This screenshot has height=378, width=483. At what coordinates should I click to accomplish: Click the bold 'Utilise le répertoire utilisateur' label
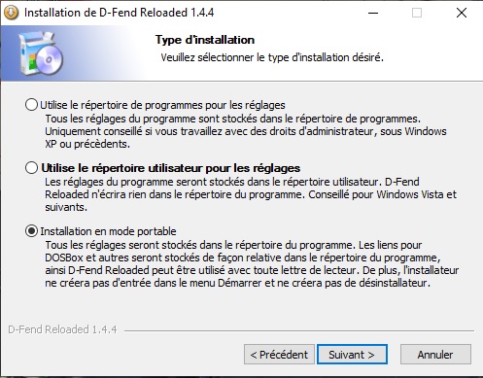click(170, 168)
